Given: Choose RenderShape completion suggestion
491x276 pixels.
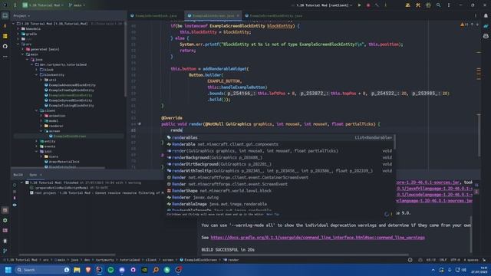Looking at the screenshot, I should [x=279, y=191].
